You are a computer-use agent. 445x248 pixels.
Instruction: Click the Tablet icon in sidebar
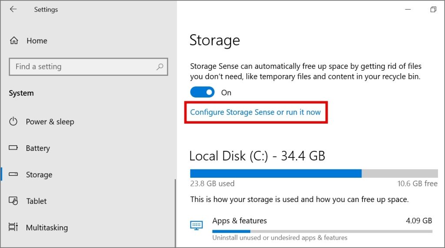(x=13, y=201)
